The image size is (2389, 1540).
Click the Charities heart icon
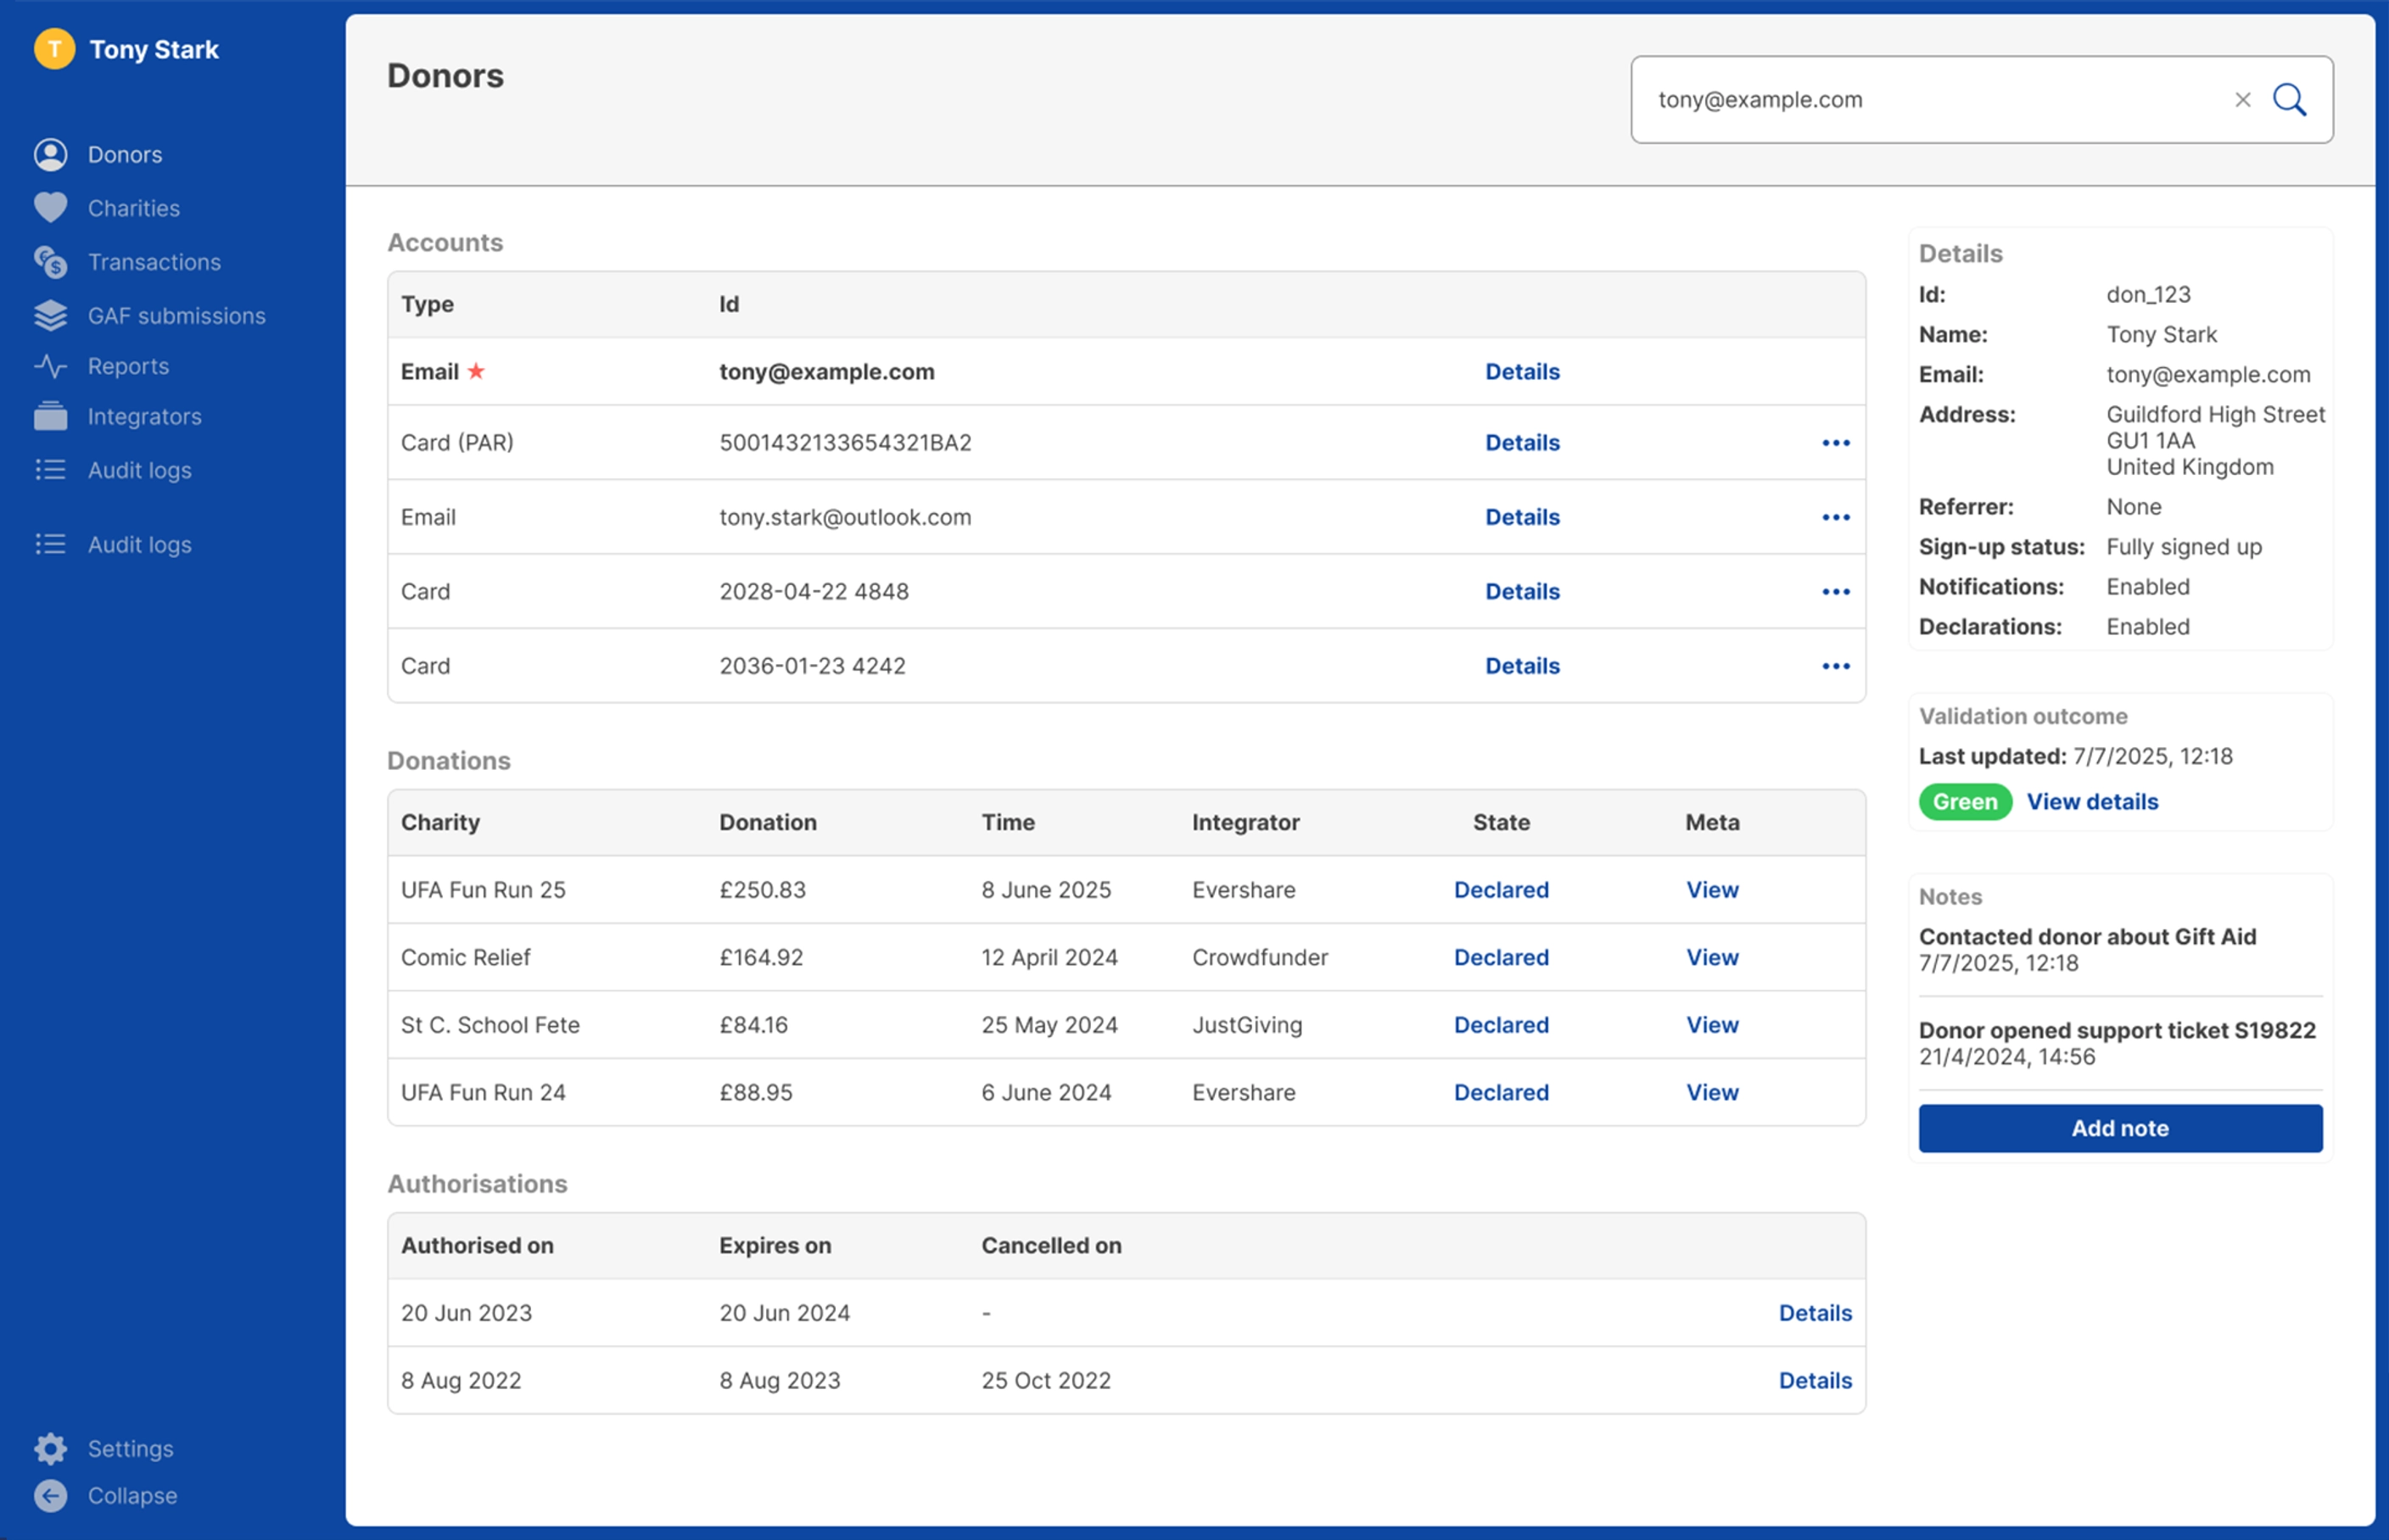click(52, 208)
